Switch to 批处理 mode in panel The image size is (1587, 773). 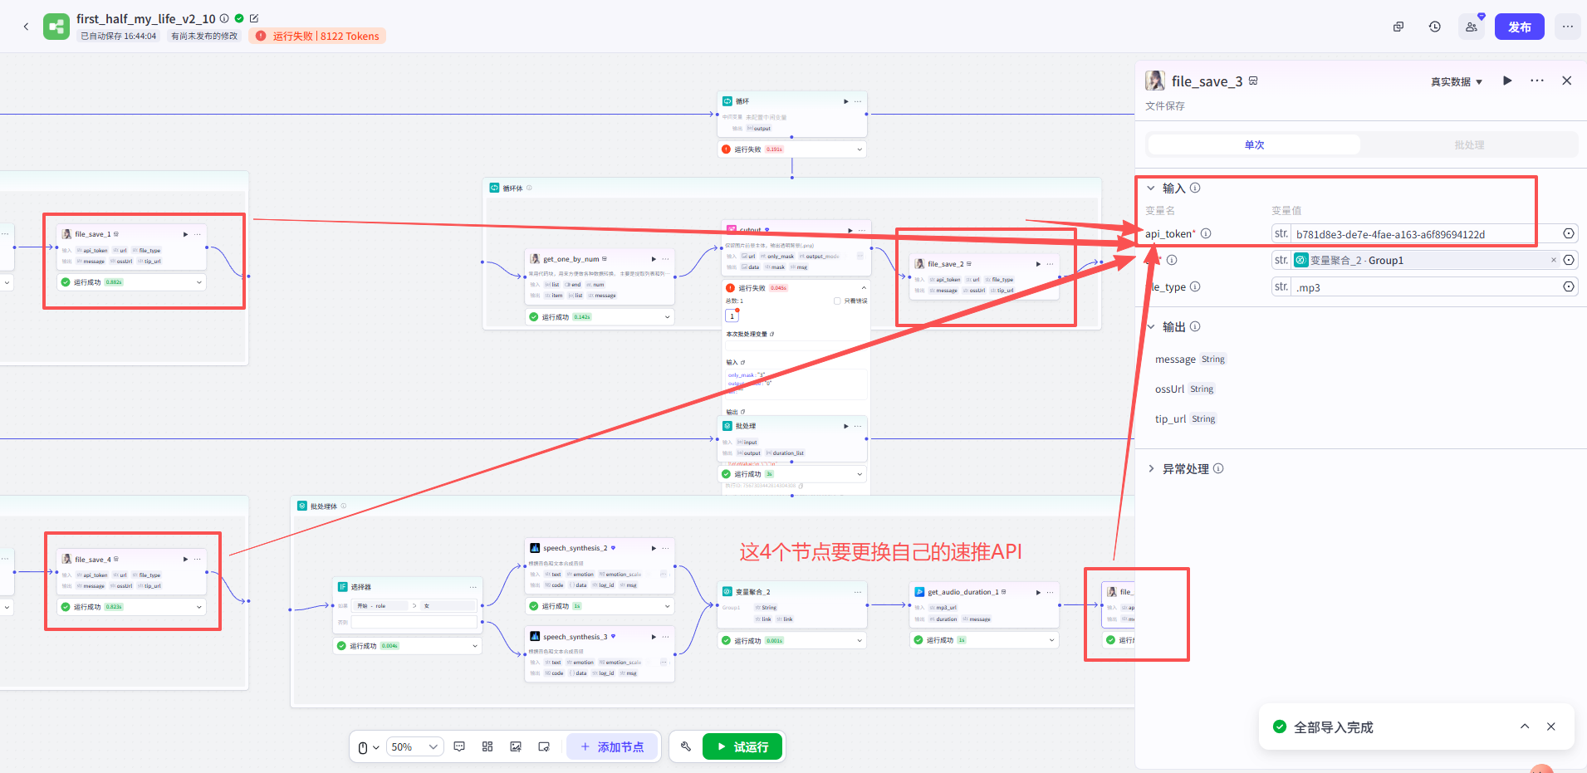(1468, 144)
